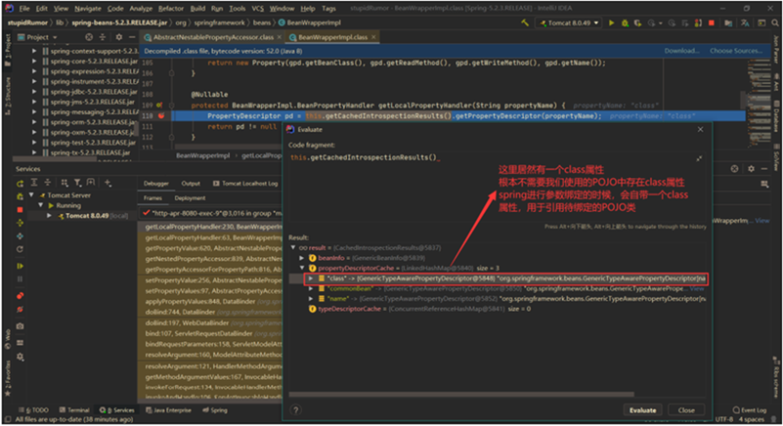The width and height of the screenshot is (783, 426).
Task: Click the Evaluate button
Action: click(642, 410)
